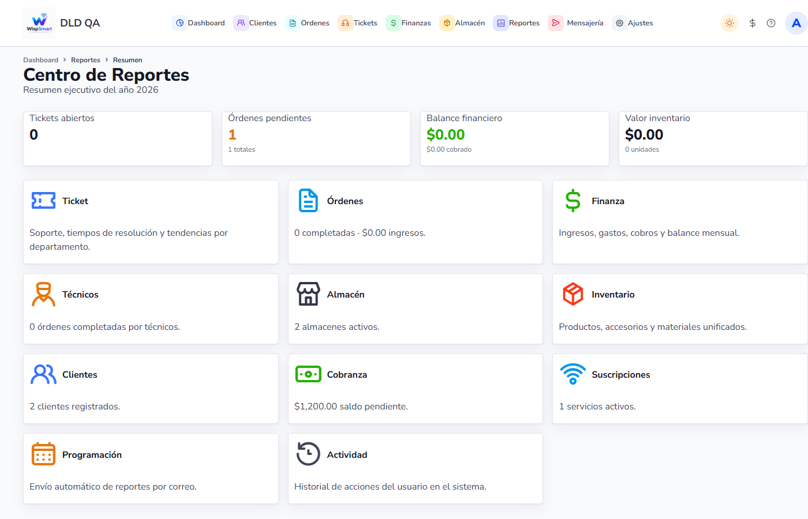Open the Tickets abiertos summary card

(x=118, y=138)
